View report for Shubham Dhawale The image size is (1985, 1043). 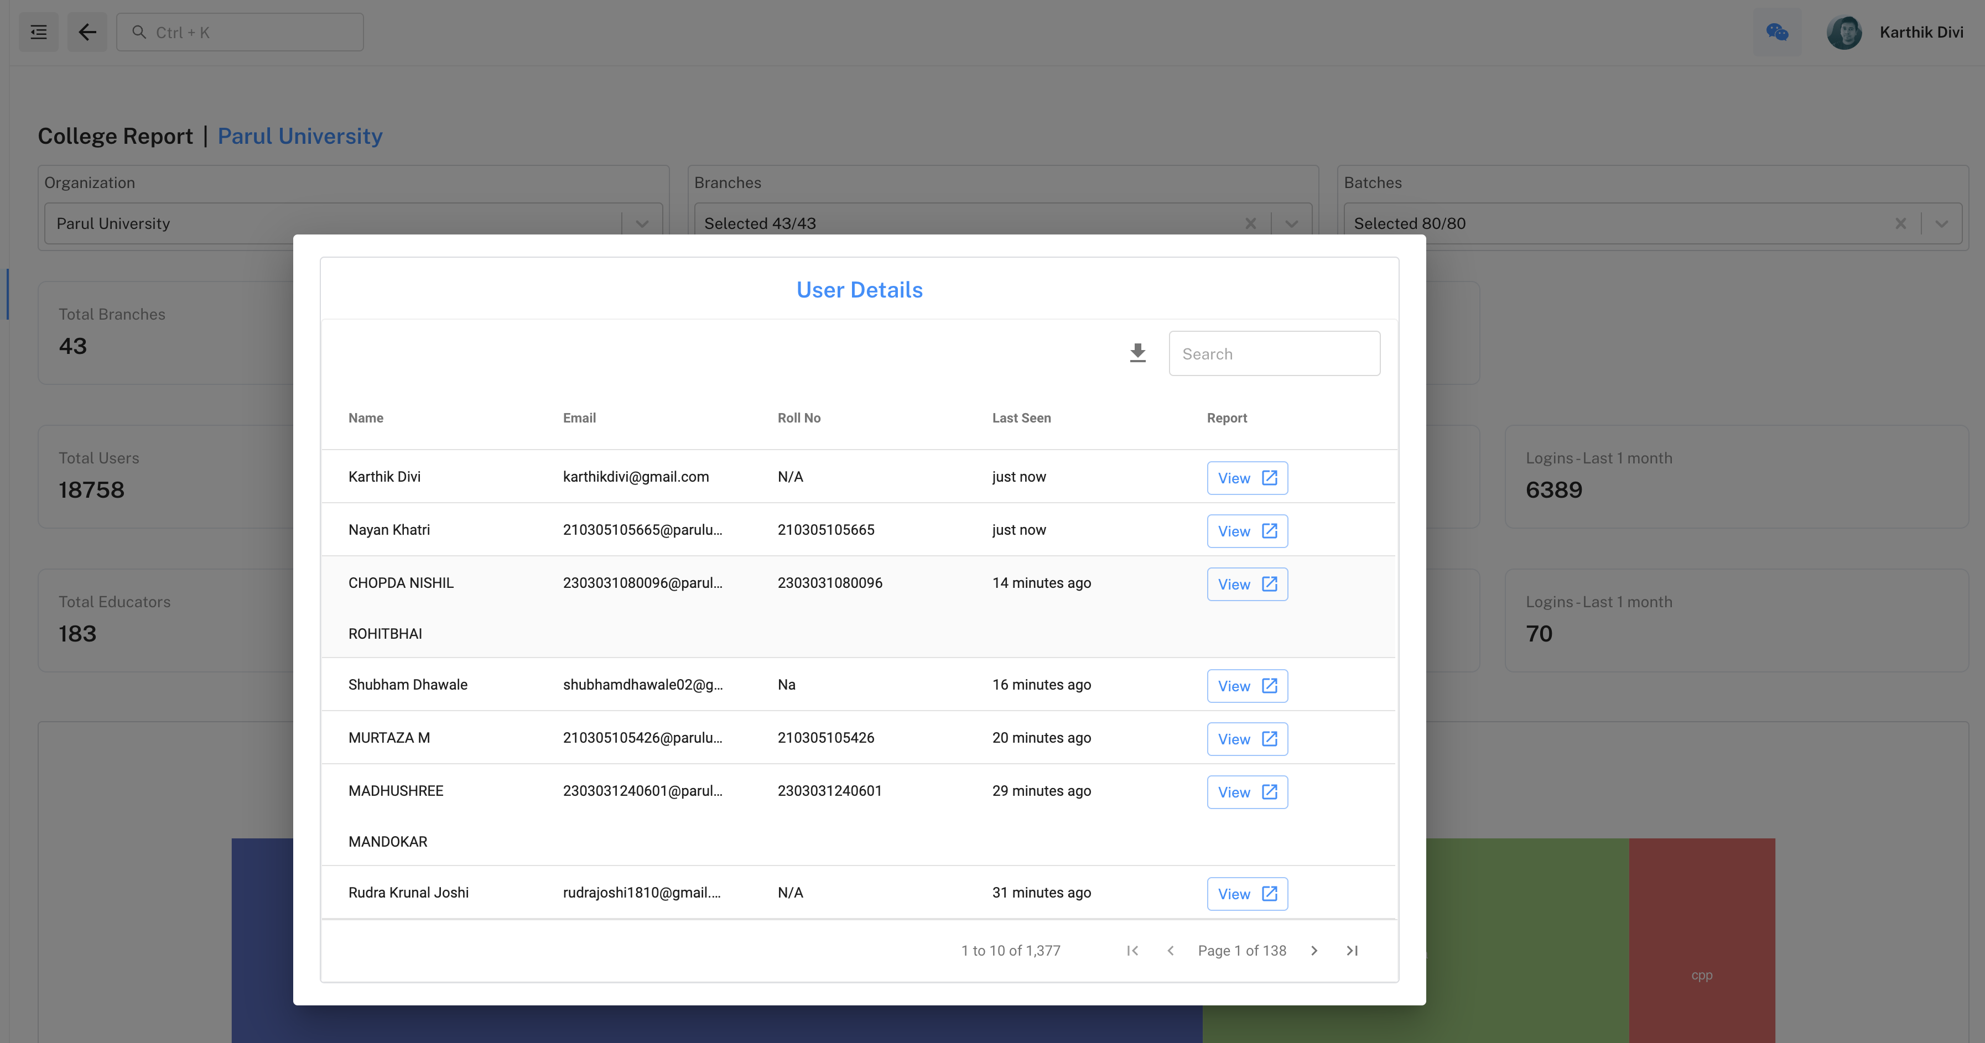tap(1247, 686)
